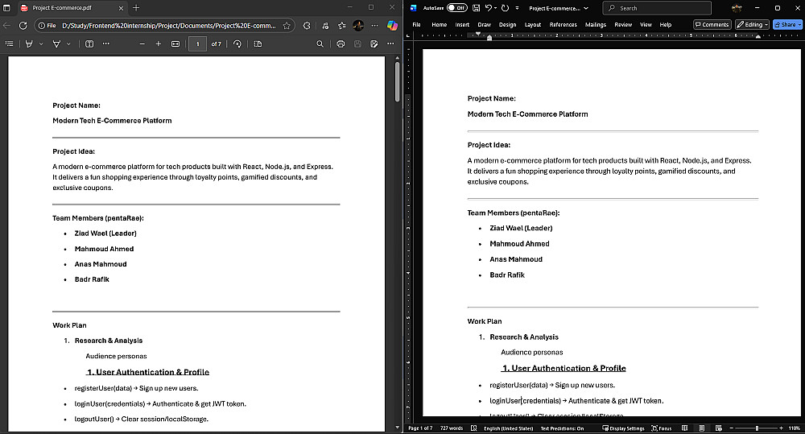Fit PDF to width
Image resolution: width=805 pixels, height=434 pixels.
pyautogui.click(x=175, y=44)
